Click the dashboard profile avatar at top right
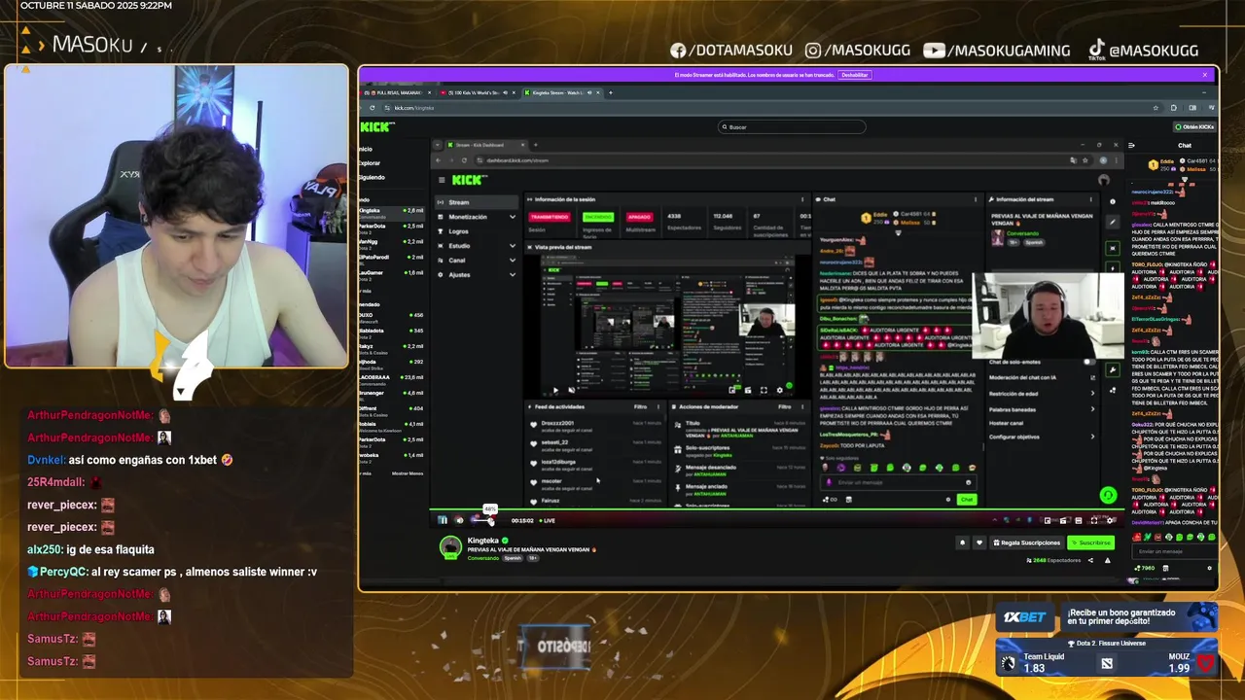 (x=1103, y=180)
